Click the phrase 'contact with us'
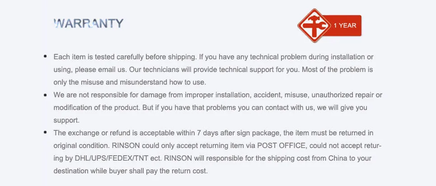Screen dimensions: 436x186 pyautogui.click(x=290, y=108)
